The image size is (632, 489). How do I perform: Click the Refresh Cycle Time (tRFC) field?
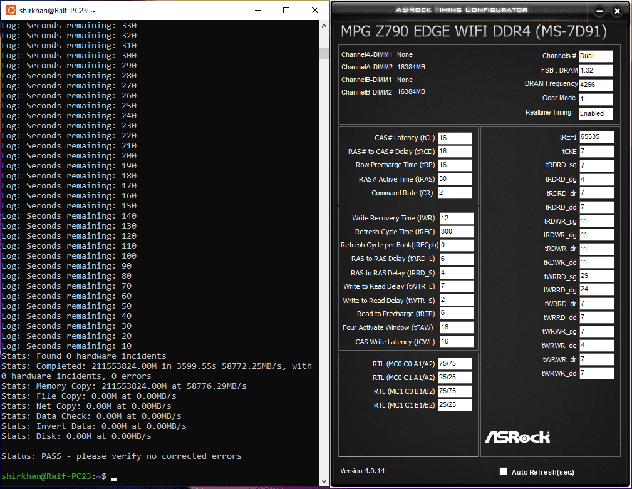coord(457,232)
